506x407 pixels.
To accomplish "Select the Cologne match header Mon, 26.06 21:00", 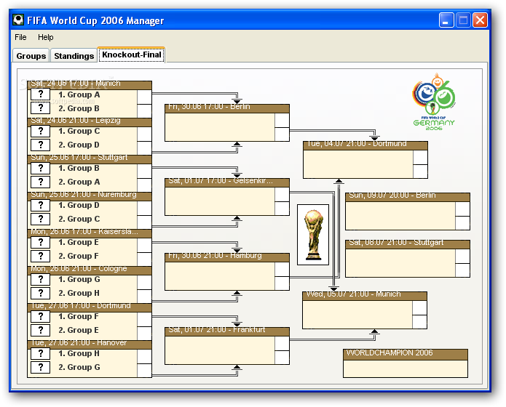I will pos(90,270).
